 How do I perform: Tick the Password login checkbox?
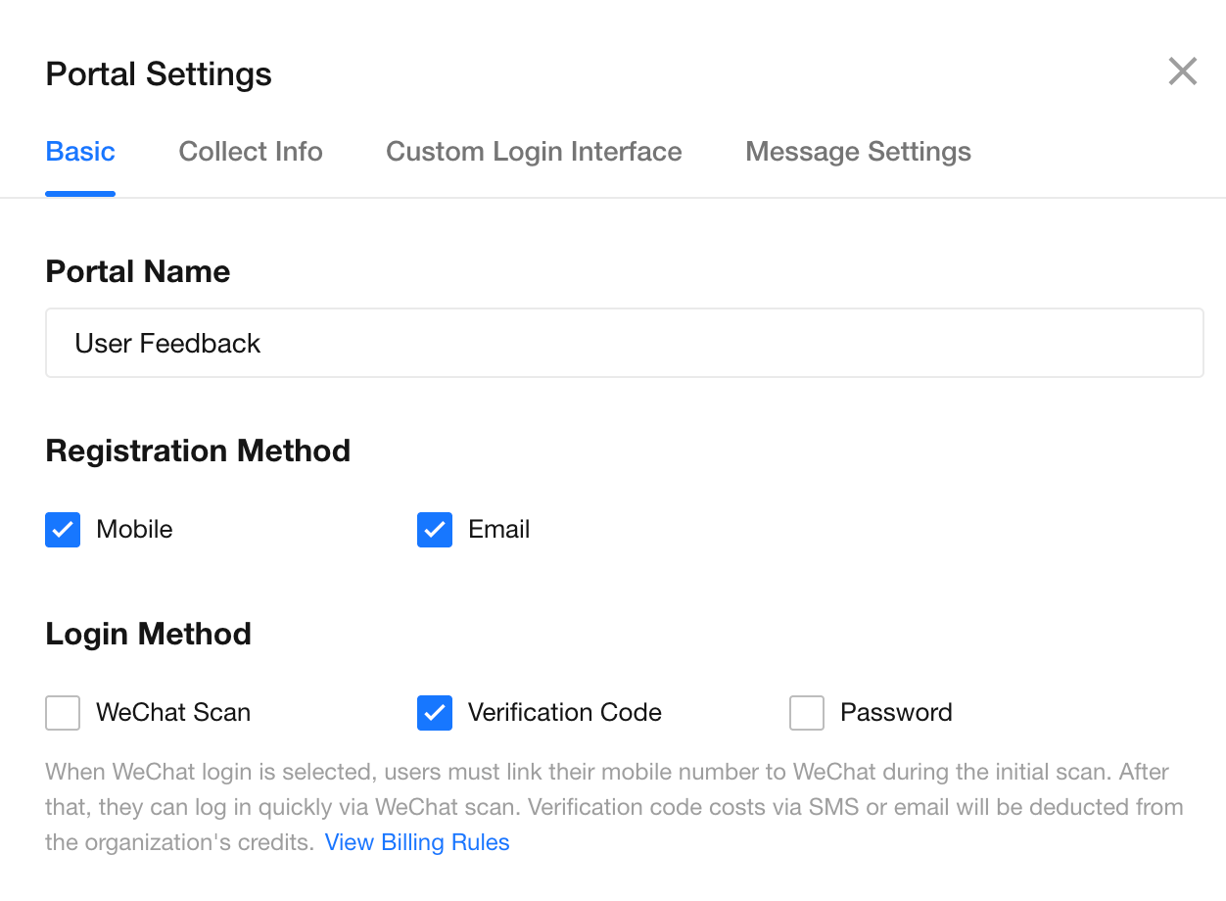pos(807,713)
